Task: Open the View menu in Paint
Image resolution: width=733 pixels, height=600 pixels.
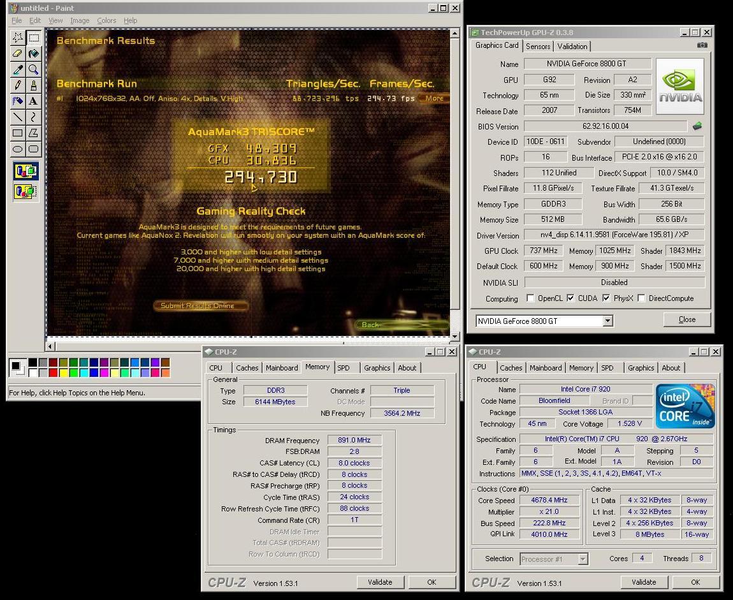Action: coord(55,20)
